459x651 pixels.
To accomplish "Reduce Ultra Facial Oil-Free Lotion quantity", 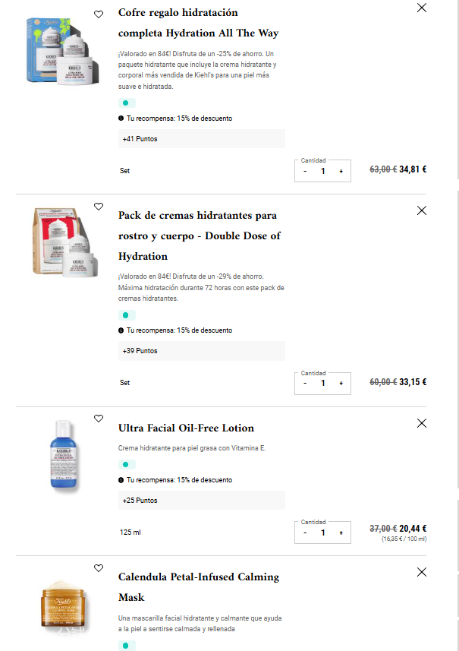I will pos(305,532).
